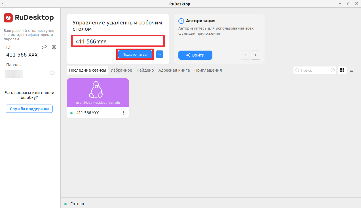The image size is (361, 208).
Task: Click the remote desktop ID input field
Action: 118,41
